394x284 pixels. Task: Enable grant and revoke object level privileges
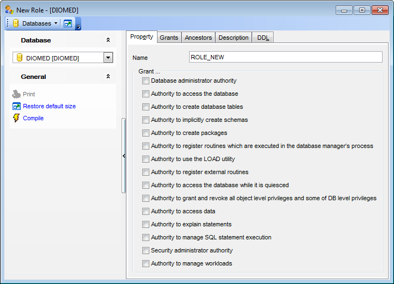(x=146, y=198)
